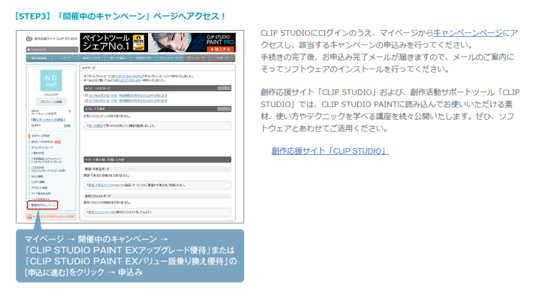Open the ストア navigation tab
The image size is (535, 303).
(x=65, y=58)
